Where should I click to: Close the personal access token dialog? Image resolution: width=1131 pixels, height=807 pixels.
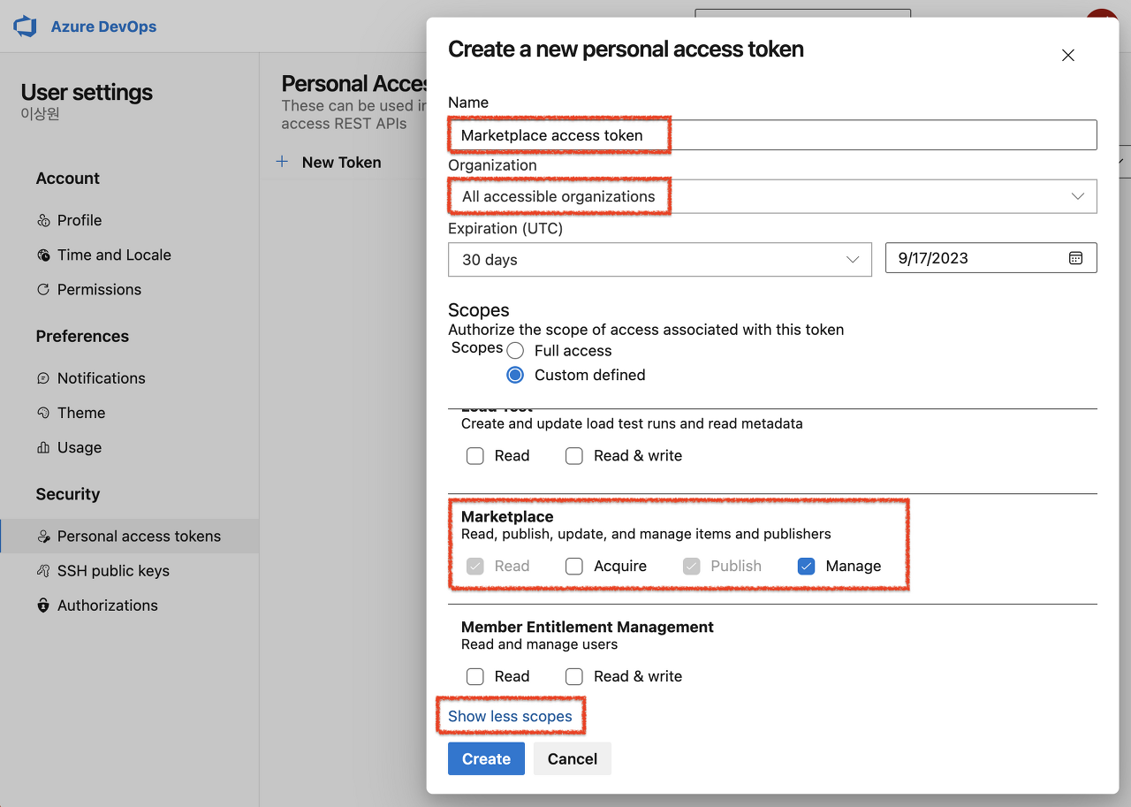[1068, 55]
